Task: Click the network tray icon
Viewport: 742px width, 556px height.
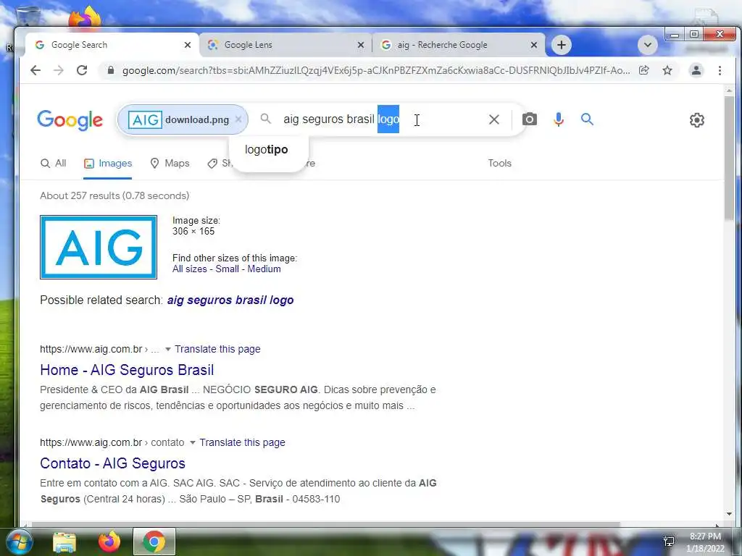Action: pos(669,542)
